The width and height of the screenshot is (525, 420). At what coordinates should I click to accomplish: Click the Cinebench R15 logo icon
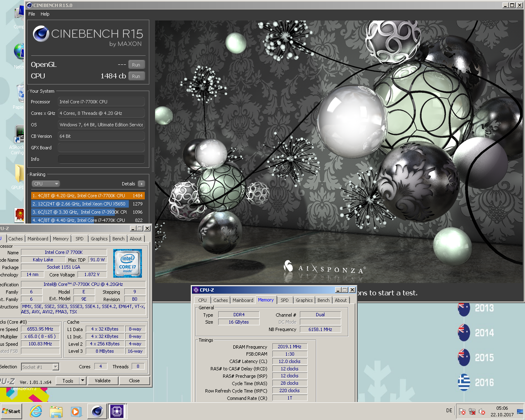pos(41,34)
